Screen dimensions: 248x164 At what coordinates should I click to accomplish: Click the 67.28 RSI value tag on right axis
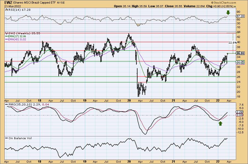240,16
